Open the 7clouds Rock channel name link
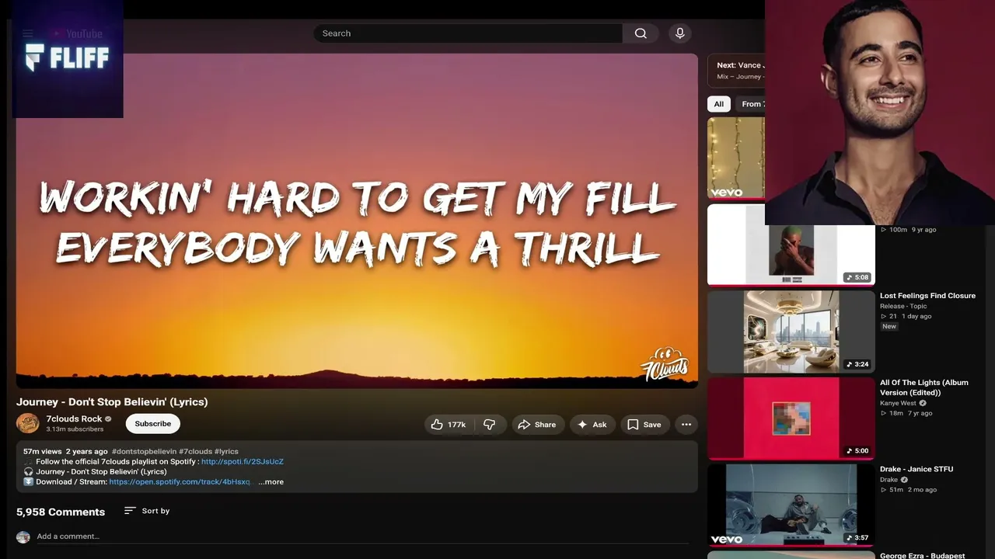995x559 pixels. click(74, 419)
